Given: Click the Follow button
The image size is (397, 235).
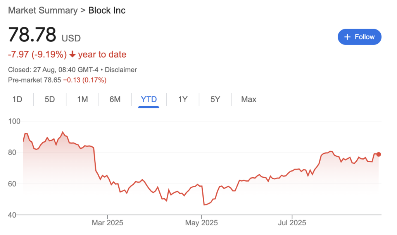Looking at the screenshot, I should point(359,37).
